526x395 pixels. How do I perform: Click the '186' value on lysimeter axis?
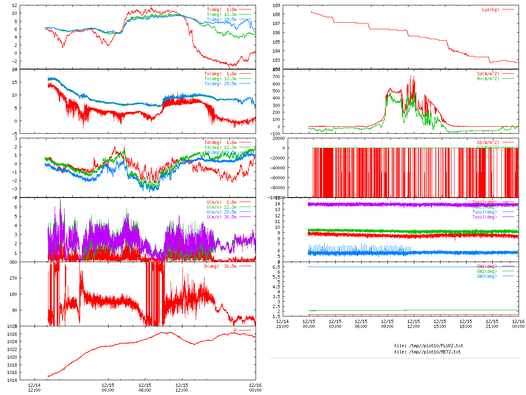276,33
